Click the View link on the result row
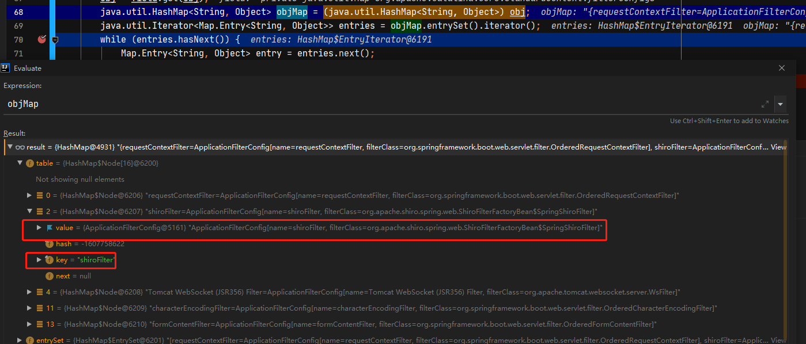The image size is (806, 344). [x=778, y=147]
